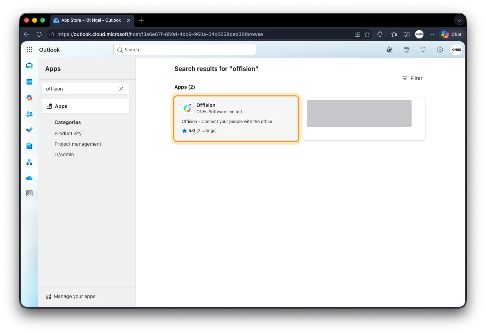The image size is (486, 334).
Task: Open ONES account profile avatar in Outlook
Action: click(456, 50)
